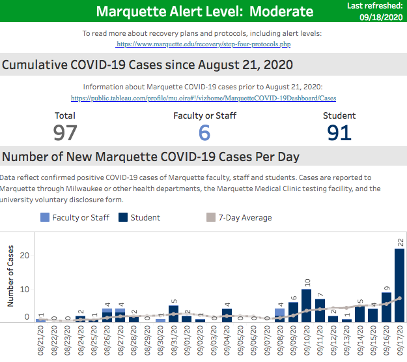Click the 09/08/20 stacked bar
The height and width of the screenshot is (362, 407).
(x=280, y=316)
